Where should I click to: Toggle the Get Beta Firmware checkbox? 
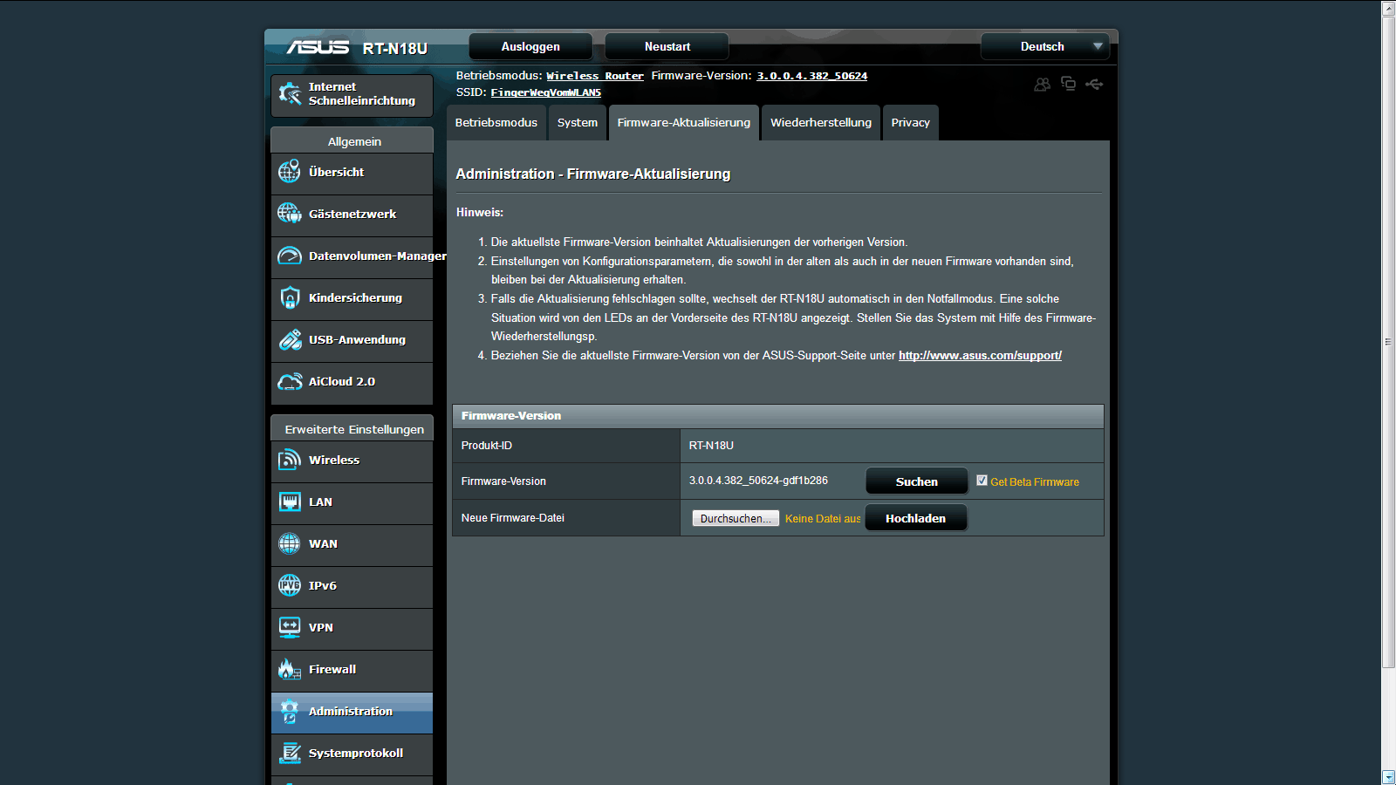(x=982, y=481)
